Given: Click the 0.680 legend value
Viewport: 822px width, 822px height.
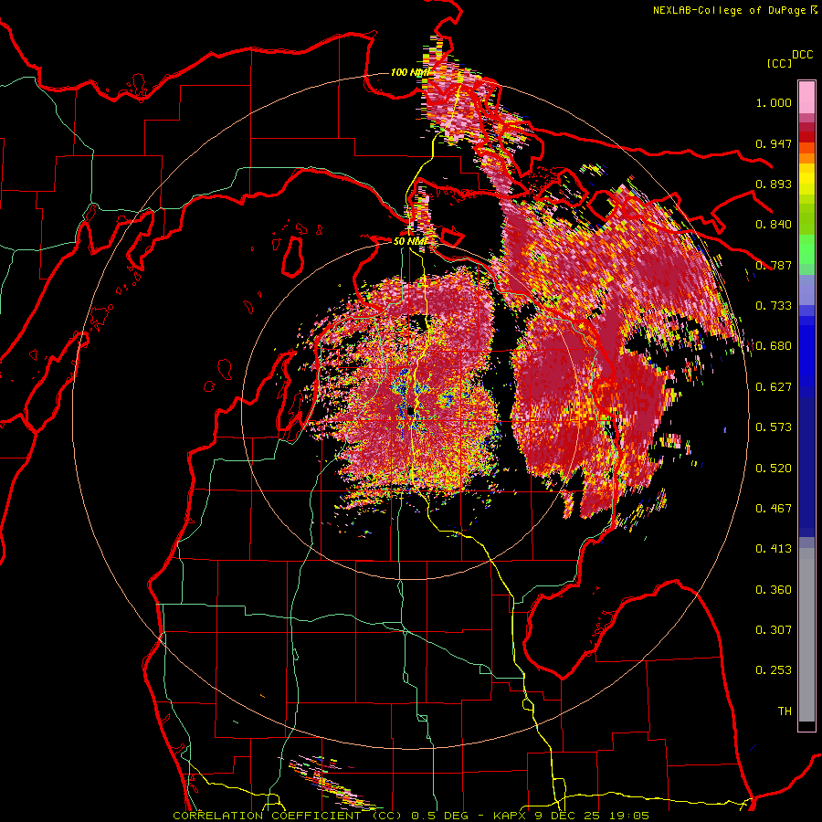Looking at the screenshot, I should pos(774,346).
